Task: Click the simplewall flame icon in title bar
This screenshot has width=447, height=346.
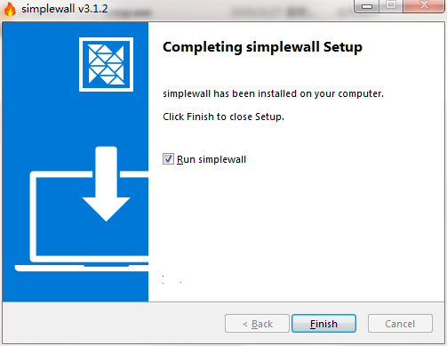Action: click(x=10, y=9)
